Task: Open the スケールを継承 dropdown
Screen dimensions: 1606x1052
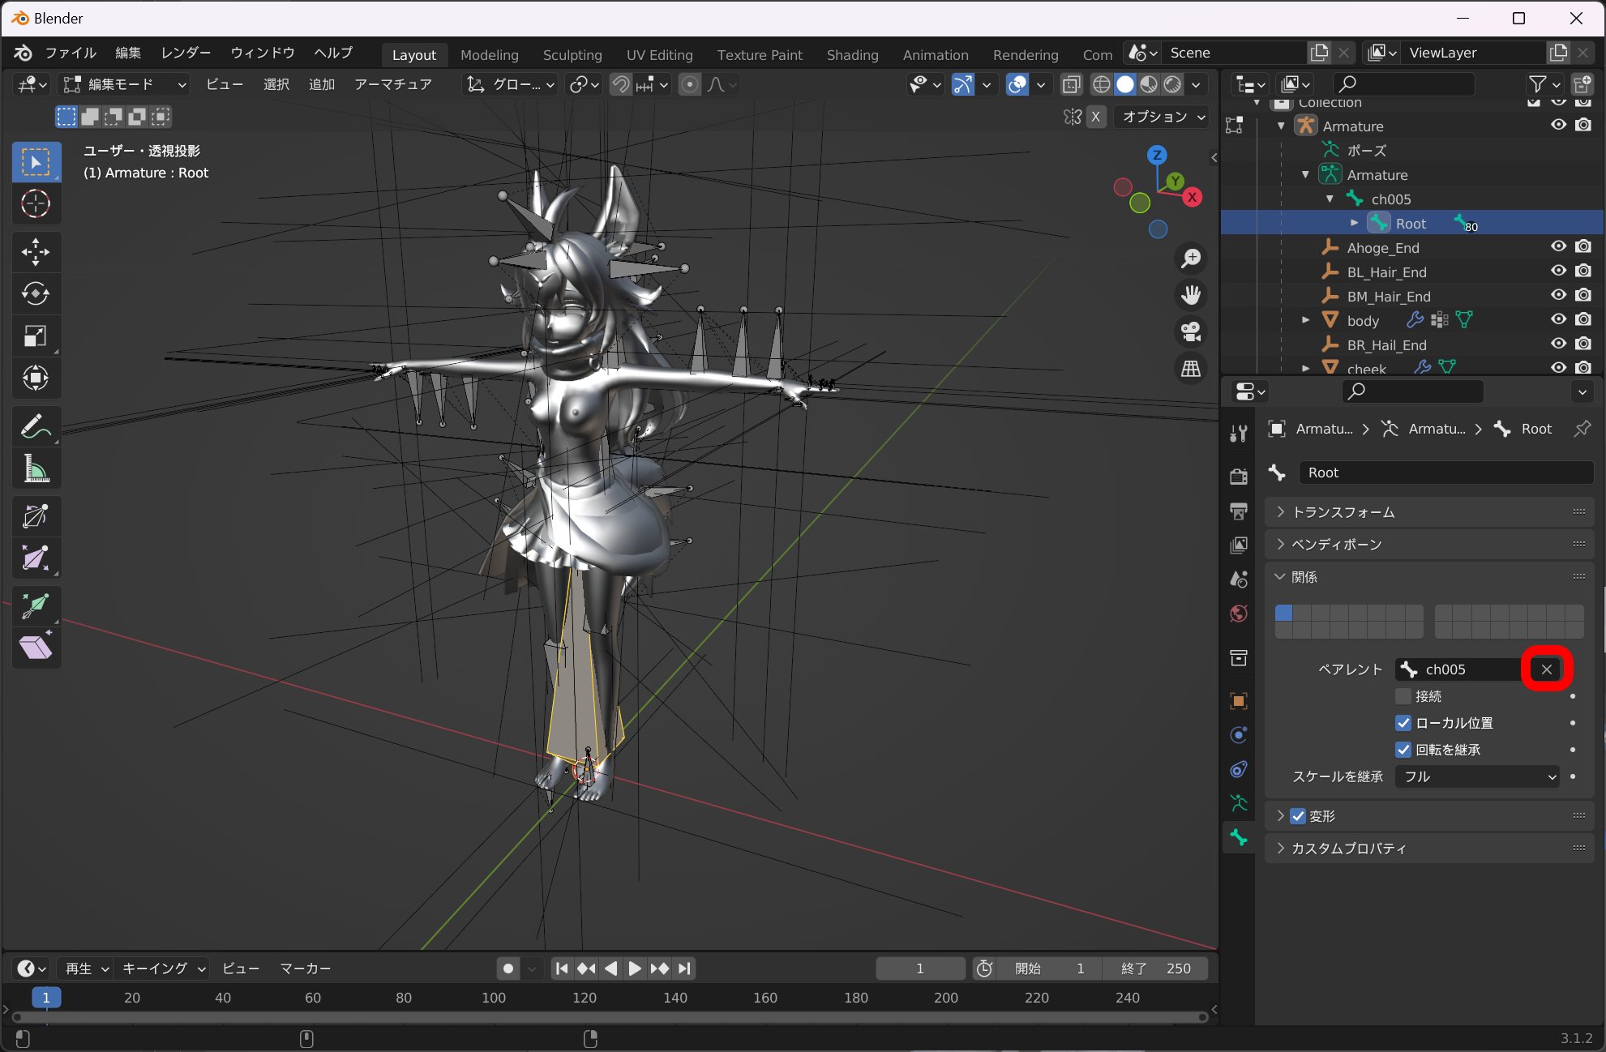Action: [1477, 776]
